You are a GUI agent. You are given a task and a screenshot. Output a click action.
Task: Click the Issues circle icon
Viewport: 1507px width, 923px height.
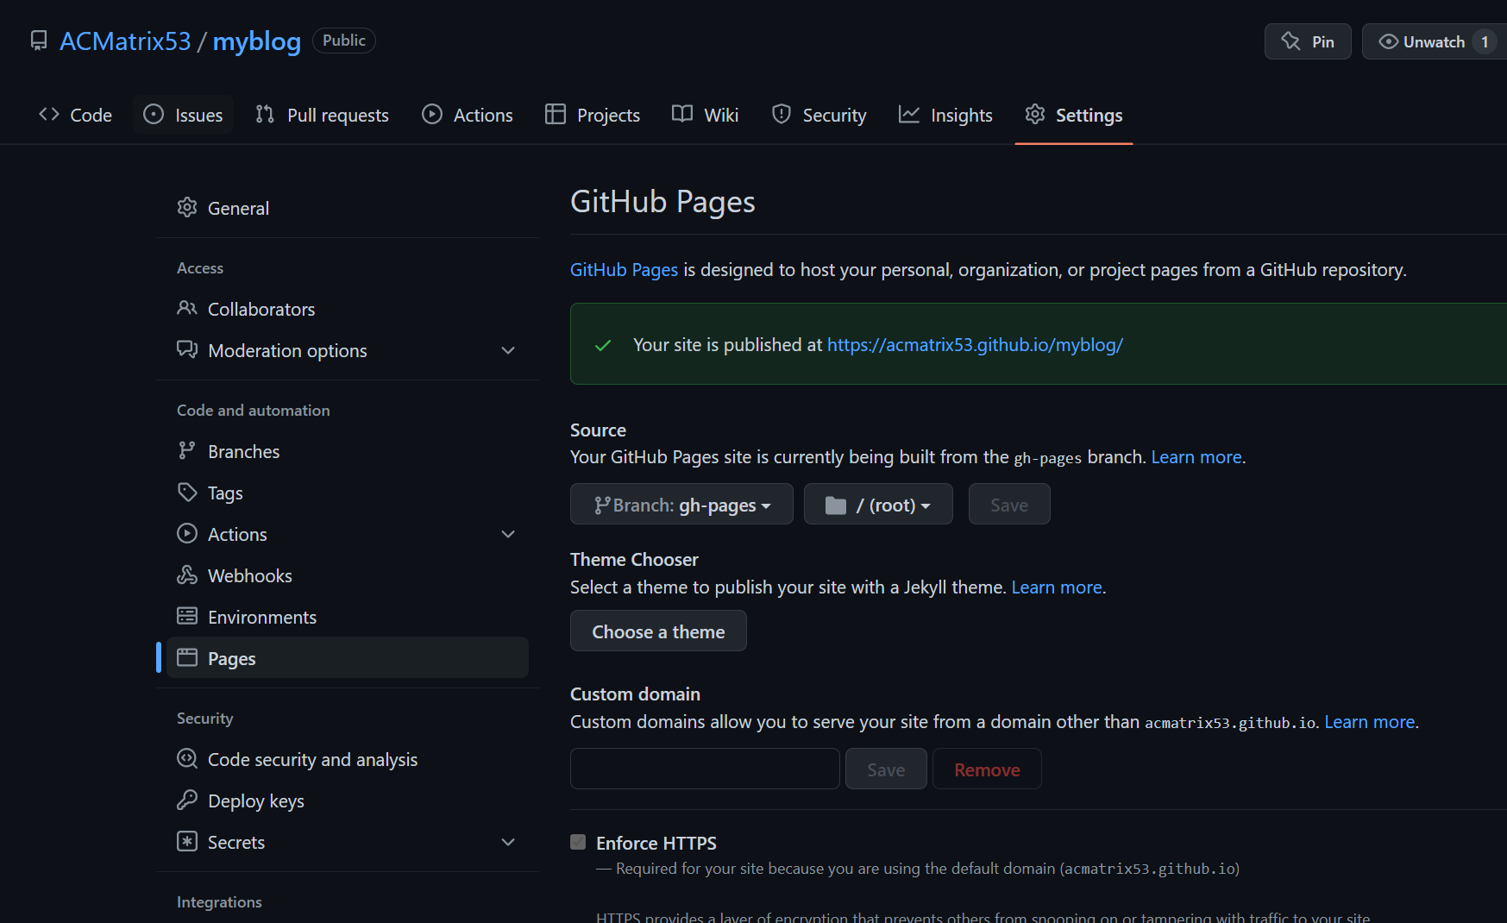pyautogui.click(x=154, y=115)
